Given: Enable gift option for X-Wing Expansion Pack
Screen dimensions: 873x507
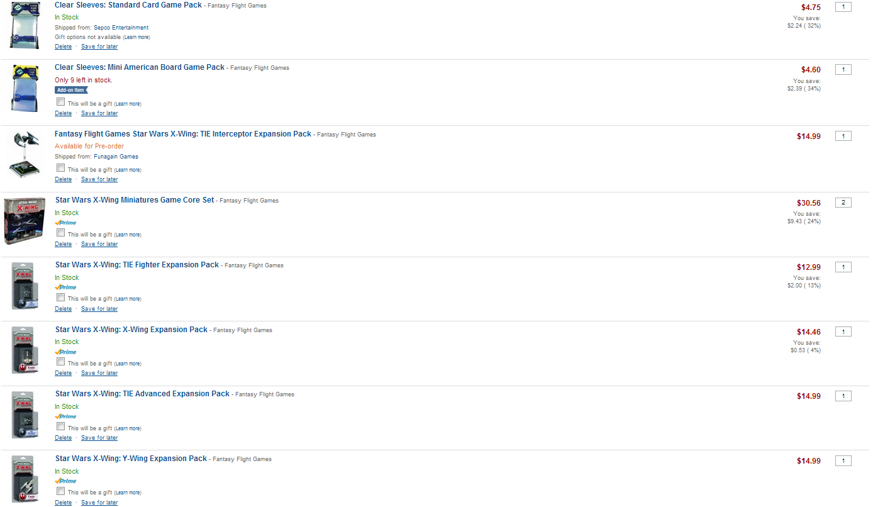Looking at the screenshot, I should tap(60, 362).
